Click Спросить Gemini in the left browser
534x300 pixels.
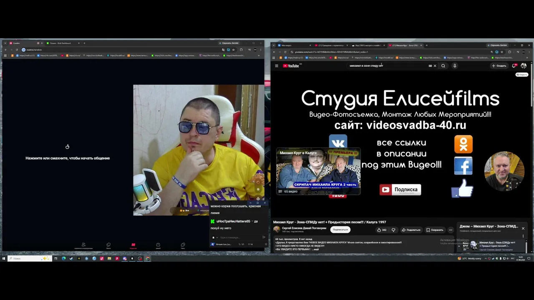(x=229, y=43)
